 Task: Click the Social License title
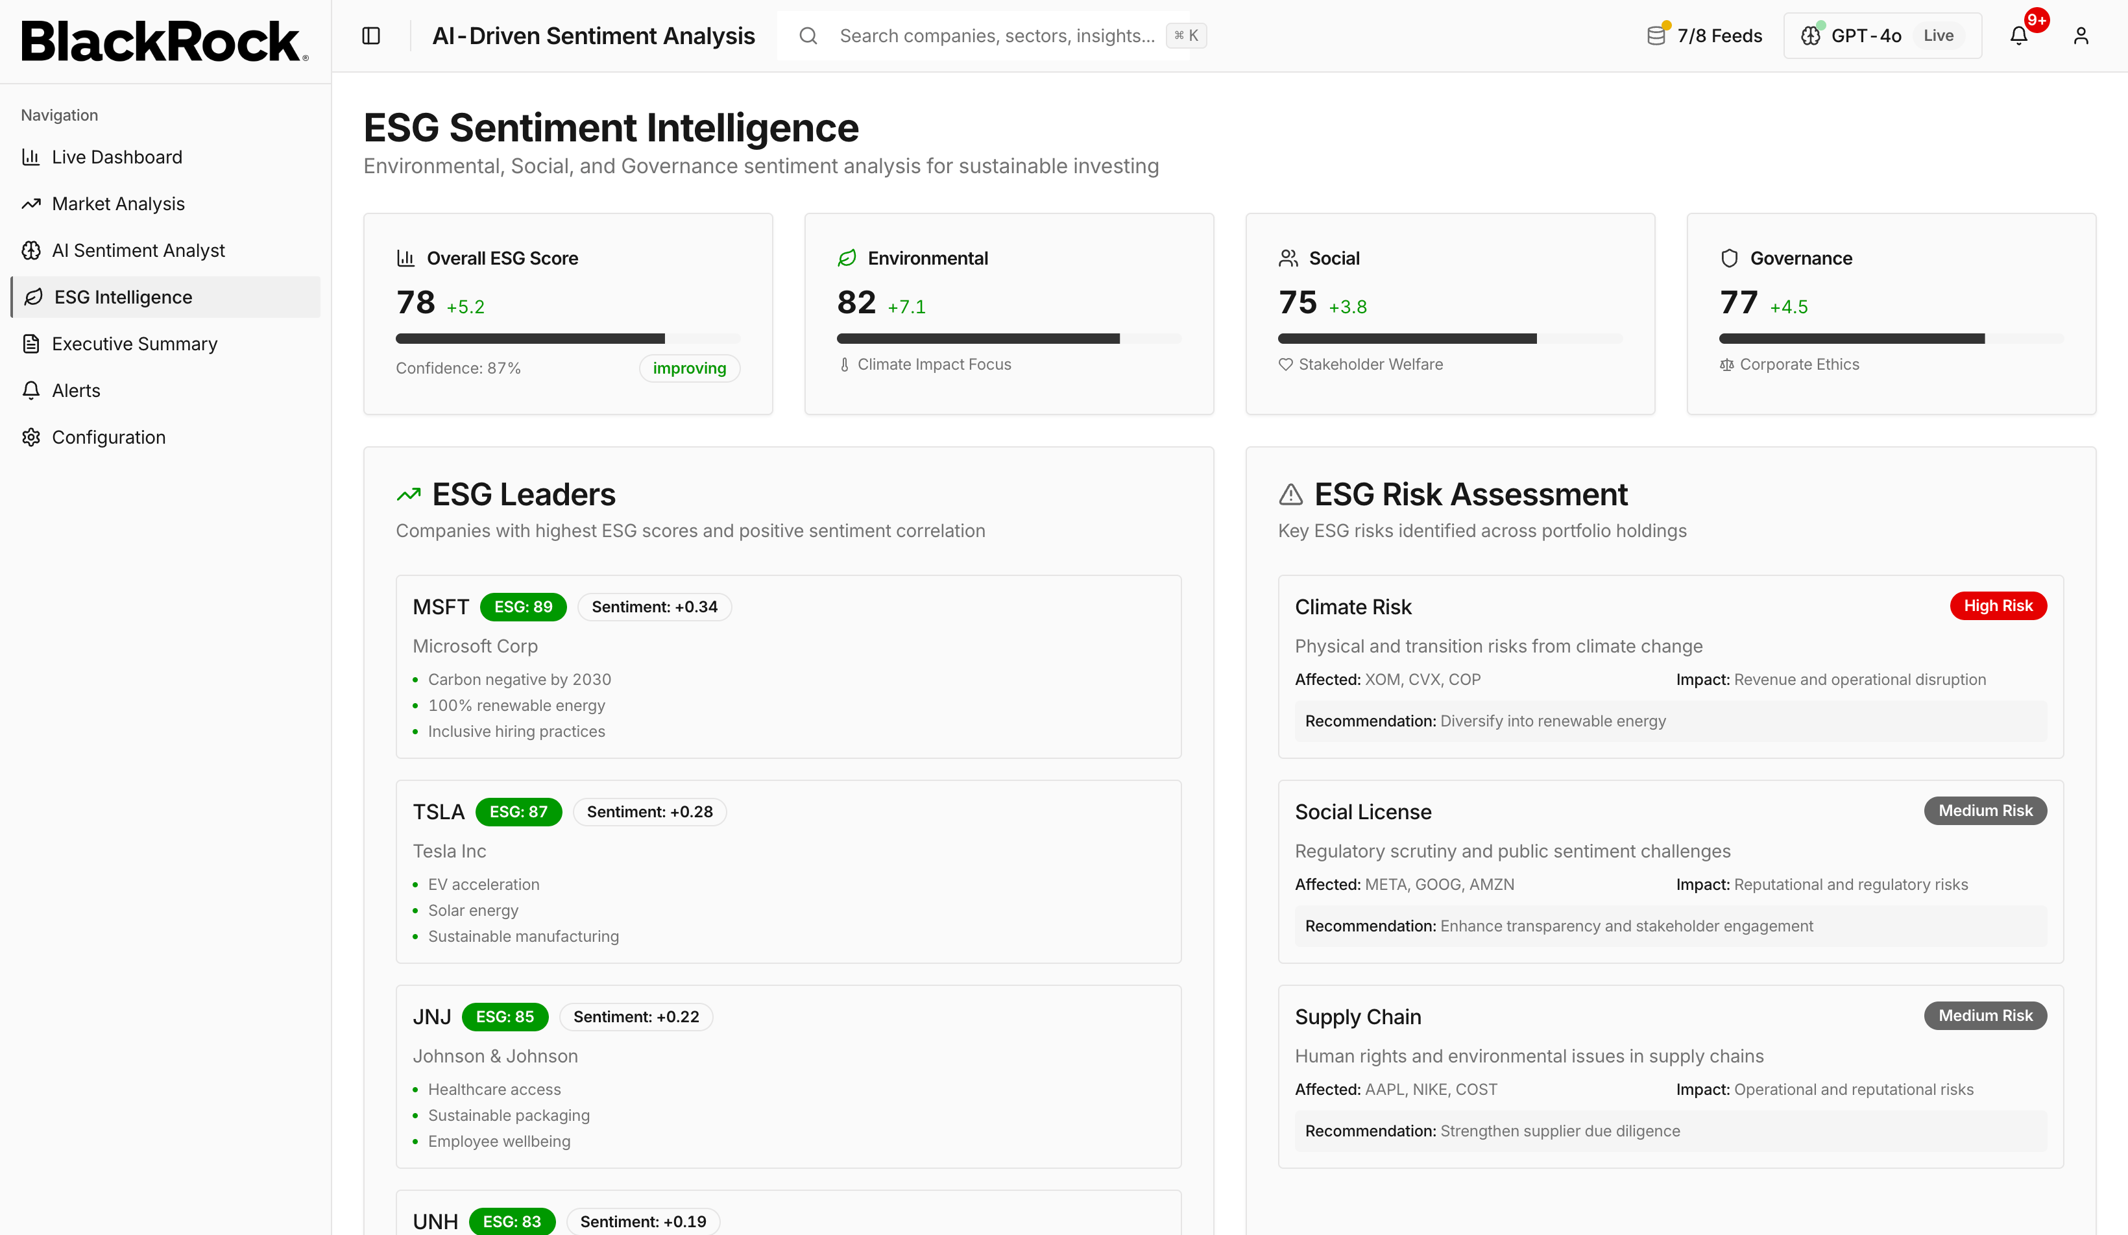1363,812
